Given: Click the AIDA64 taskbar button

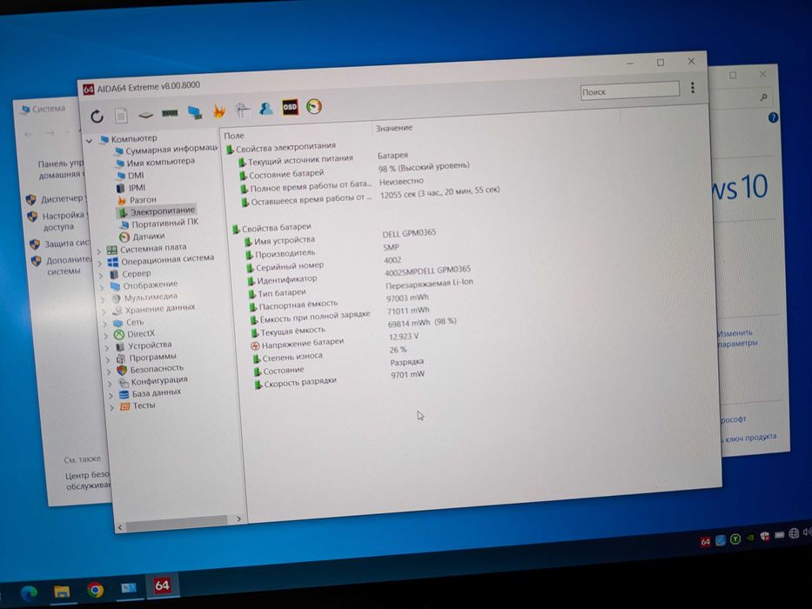Looking at the screenshot, I should [x=162, y=586].
